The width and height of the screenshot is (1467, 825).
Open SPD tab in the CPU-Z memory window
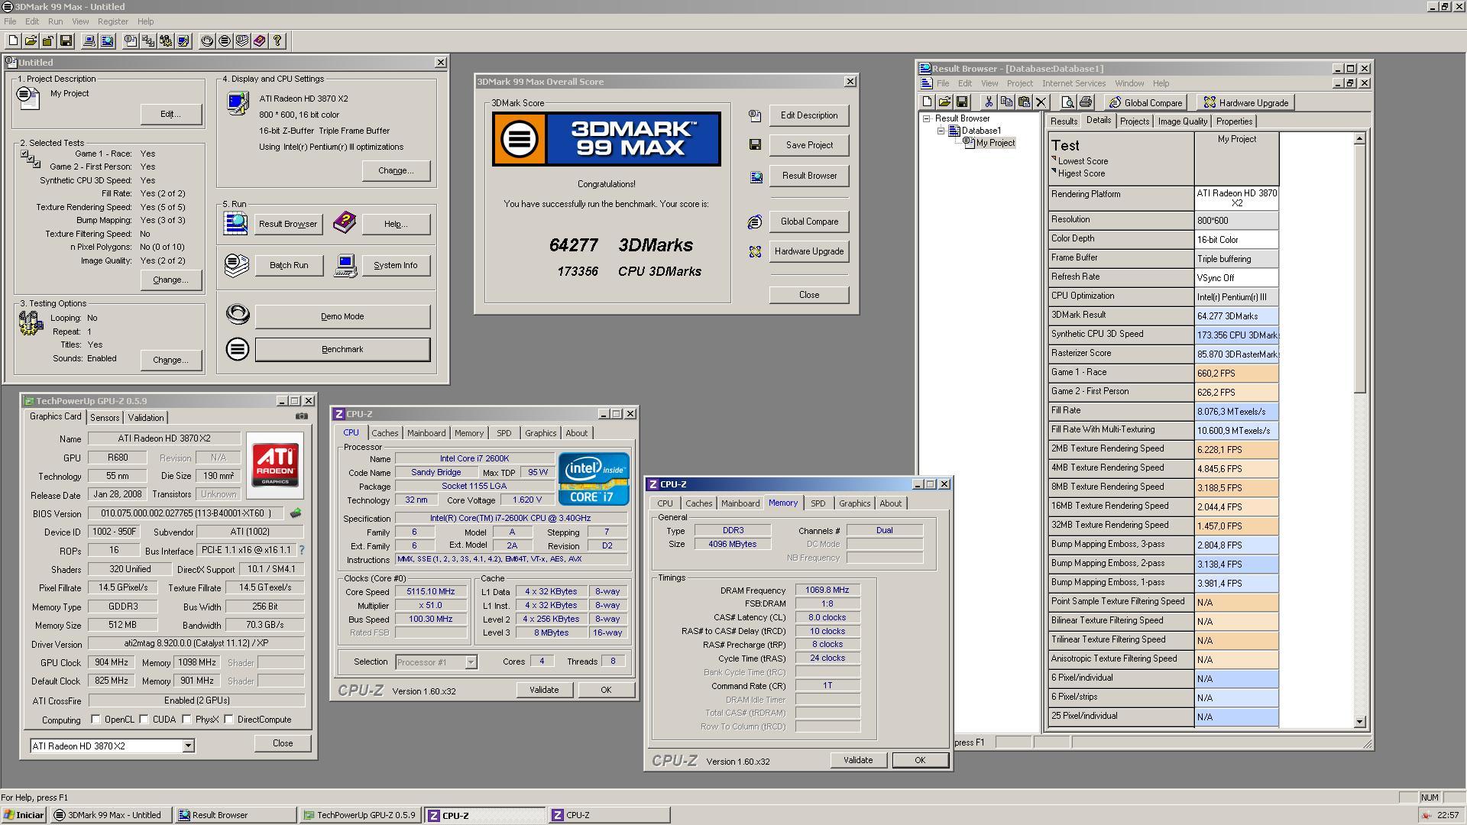coord(818,503)
